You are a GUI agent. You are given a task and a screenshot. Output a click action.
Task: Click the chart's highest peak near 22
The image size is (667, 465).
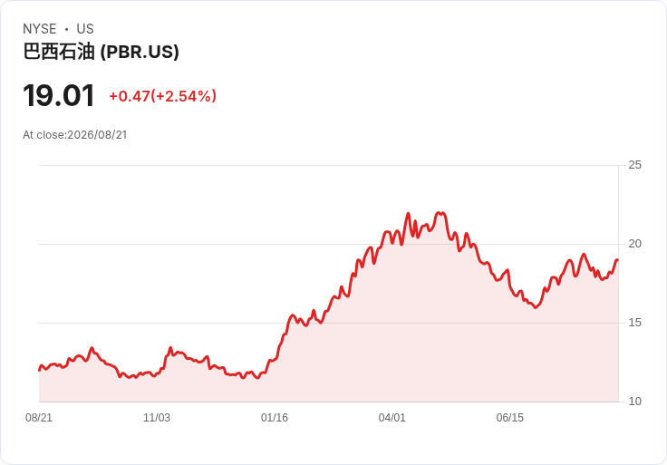coord(440,212)
